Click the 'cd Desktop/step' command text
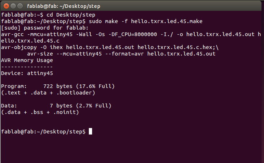The height and width of the screenshot is (163, 264). (71, 15)
